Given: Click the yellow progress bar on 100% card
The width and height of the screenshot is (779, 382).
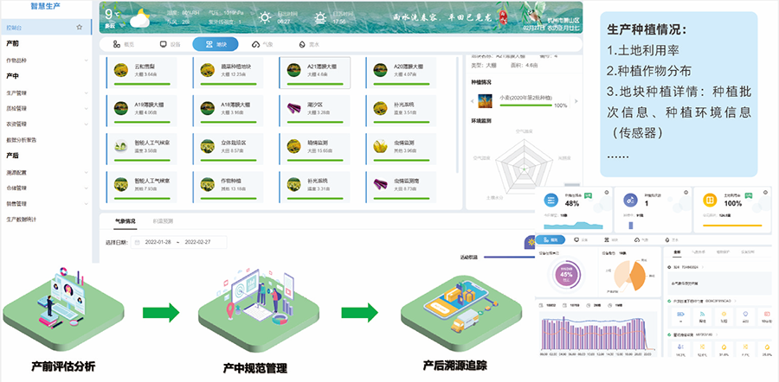Looking at the screenshot, I should [x=733, y=226].
